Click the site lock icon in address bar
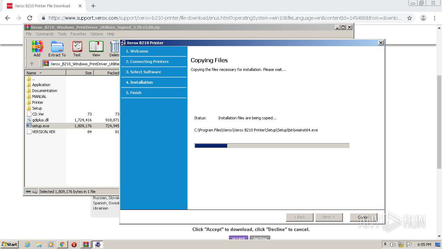 (x=44, y=18)
